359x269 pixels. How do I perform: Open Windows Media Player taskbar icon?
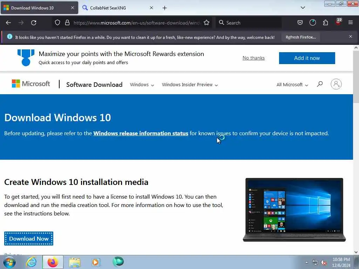96,262
